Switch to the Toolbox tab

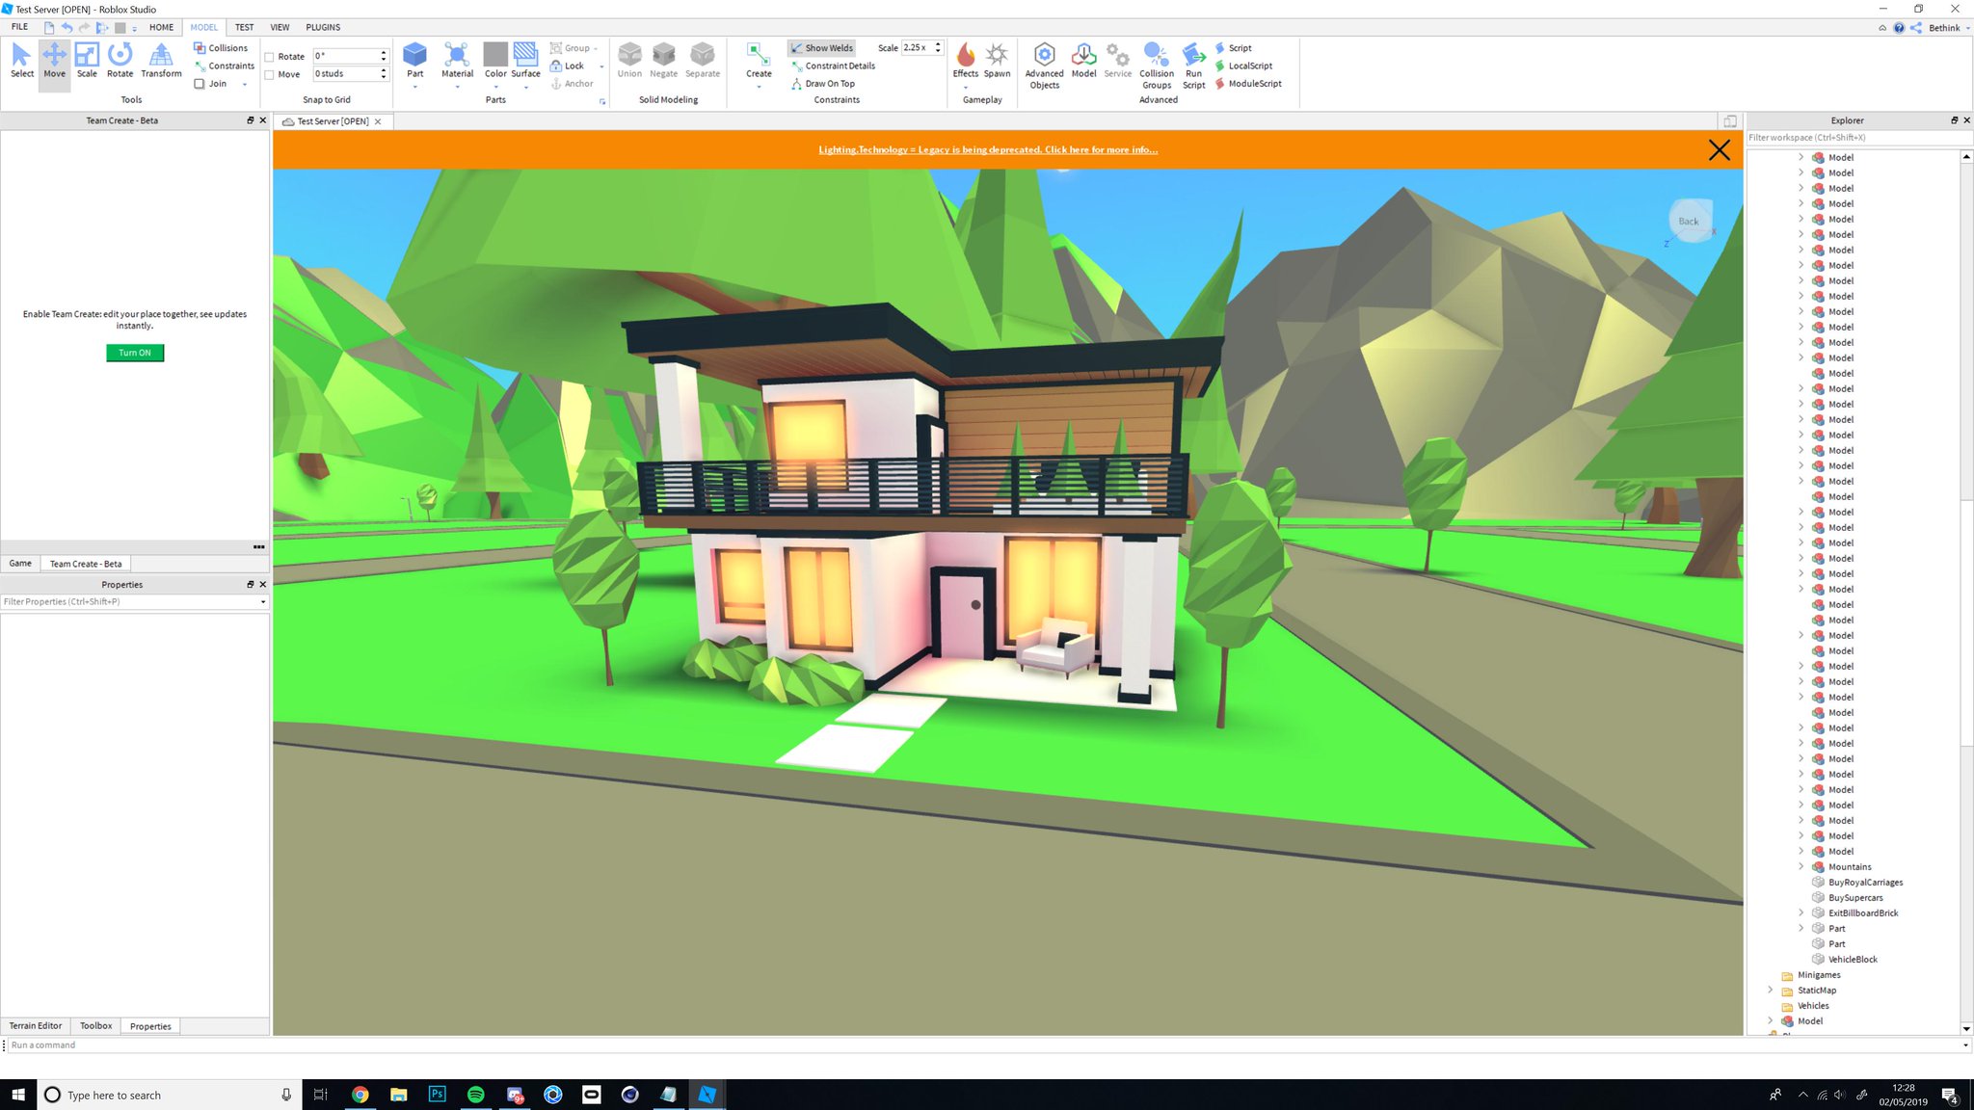click(x=95, y=1026)
